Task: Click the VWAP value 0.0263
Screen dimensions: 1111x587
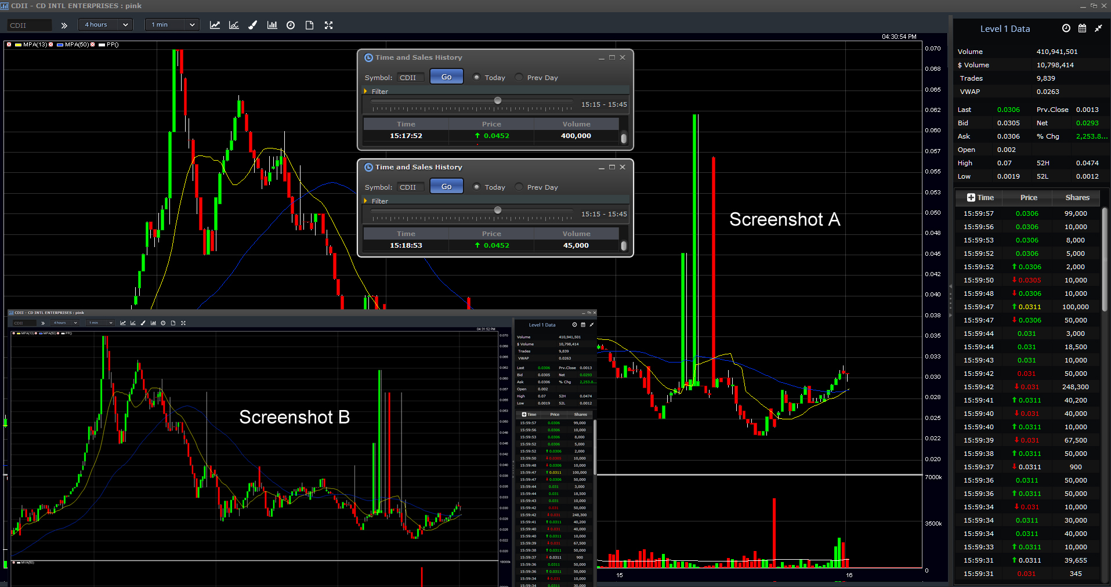Action: coord(1048,92)
